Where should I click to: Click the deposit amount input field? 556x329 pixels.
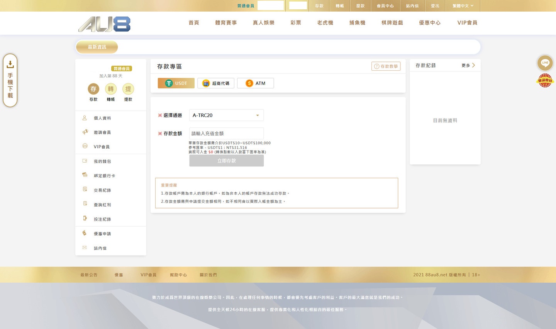point(226,133)
